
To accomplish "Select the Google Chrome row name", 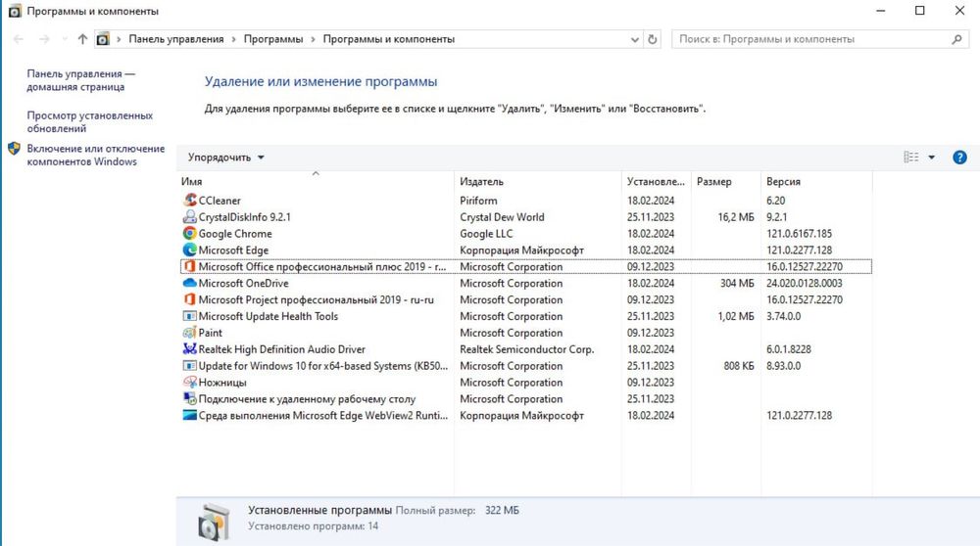I will [x=235, y=234].
